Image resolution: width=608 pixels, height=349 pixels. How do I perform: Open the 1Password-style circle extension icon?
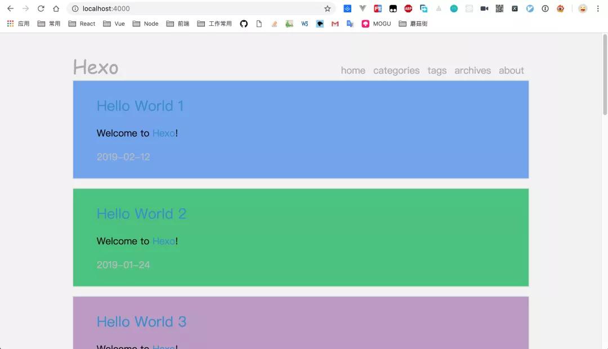click(545, 8)
